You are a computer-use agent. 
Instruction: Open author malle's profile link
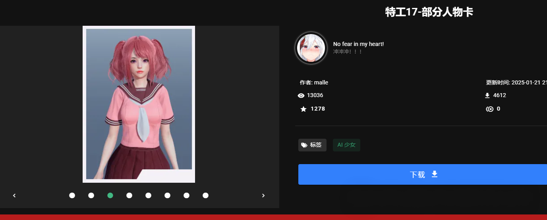click(321, 82)
